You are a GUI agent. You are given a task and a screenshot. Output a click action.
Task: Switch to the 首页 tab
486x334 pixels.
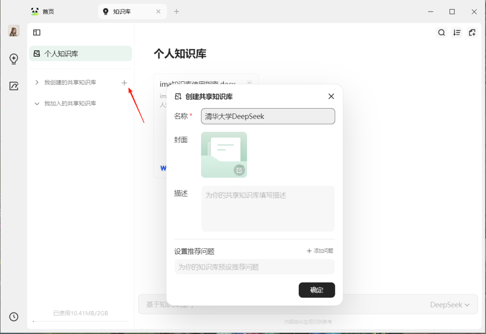pos(43,11)
